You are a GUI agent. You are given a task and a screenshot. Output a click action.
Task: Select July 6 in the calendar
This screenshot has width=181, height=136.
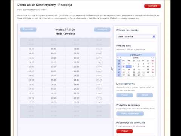coord(124,66)
